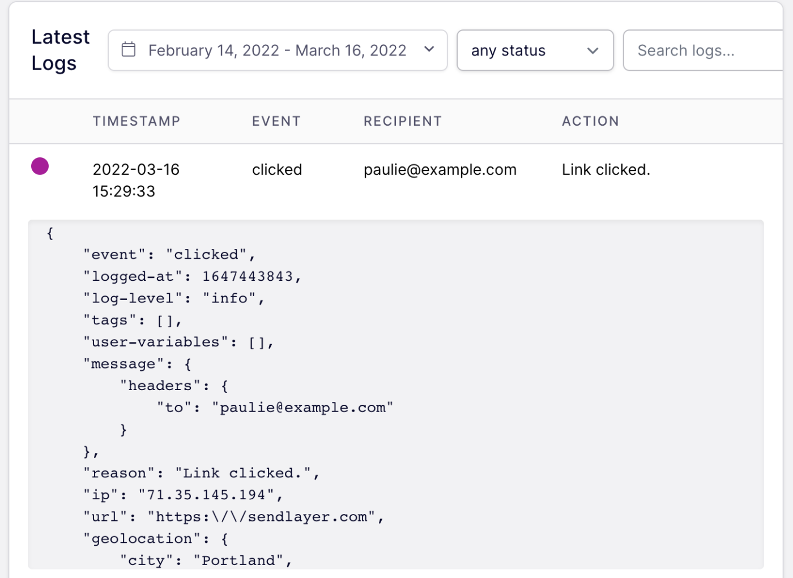The height and width of the screenshot is (578, 793).
Task: Click the 2022-03-16 15:29:33 timestamp cell
Action: 136,180
